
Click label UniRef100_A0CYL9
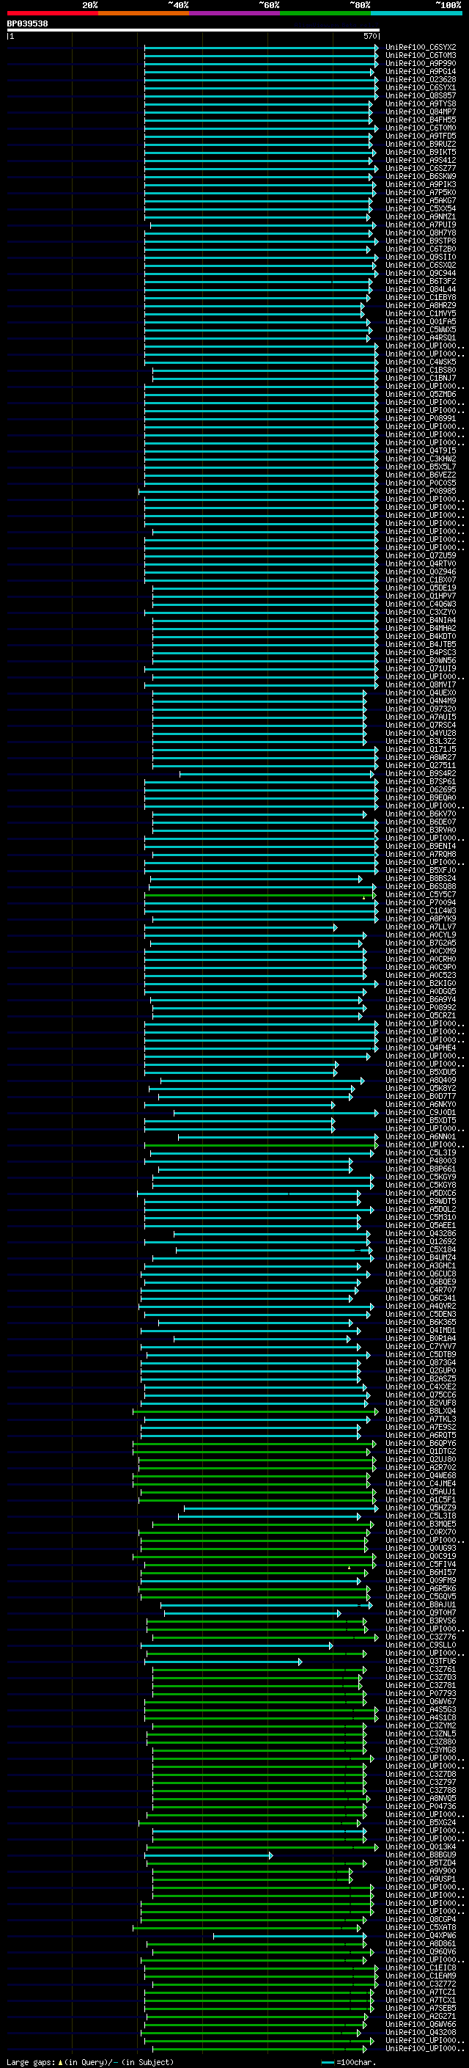click(421, 935)
